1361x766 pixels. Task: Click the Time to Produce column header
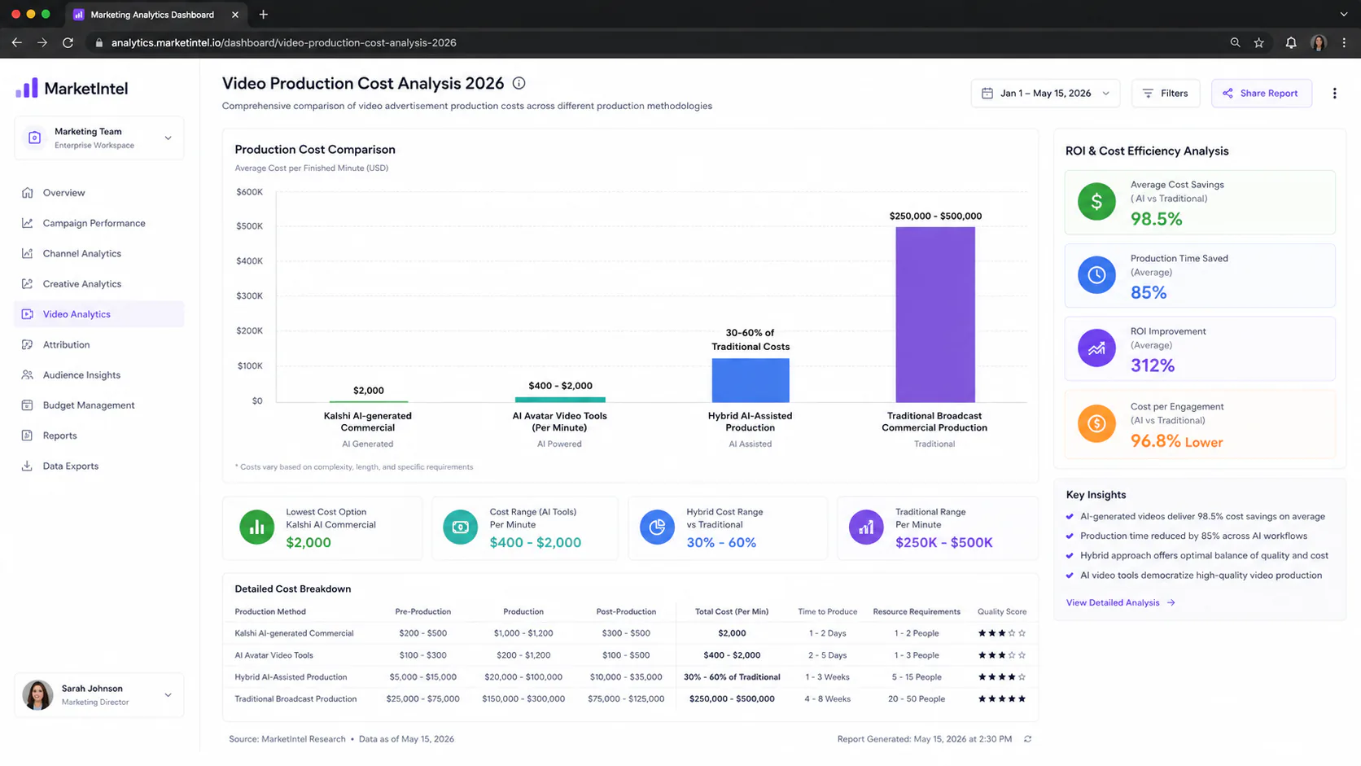827,612
